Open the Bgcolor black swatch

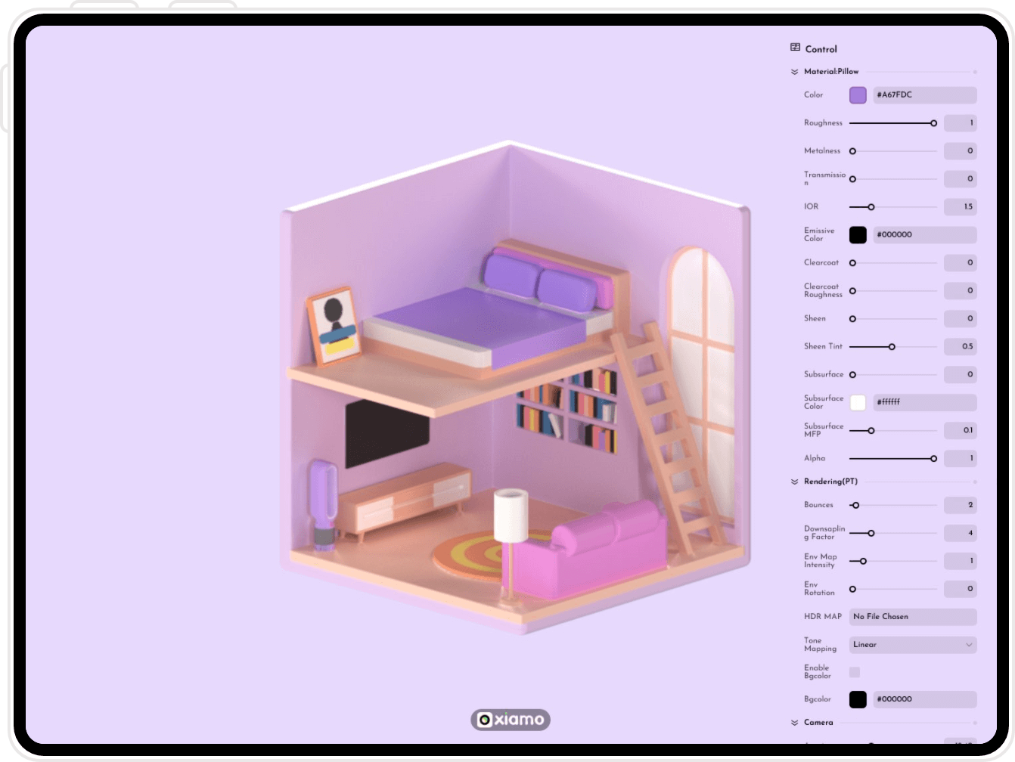858,699
